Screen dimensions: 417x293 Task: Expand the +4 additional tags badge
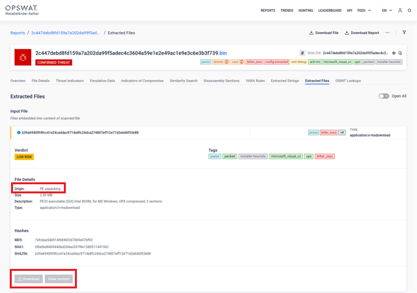(x=342, y=132)
